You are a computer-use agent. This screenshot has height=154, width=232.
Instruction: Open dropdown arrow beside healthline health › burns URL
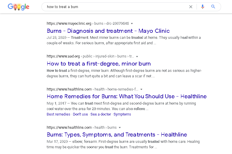click(120, 128)
